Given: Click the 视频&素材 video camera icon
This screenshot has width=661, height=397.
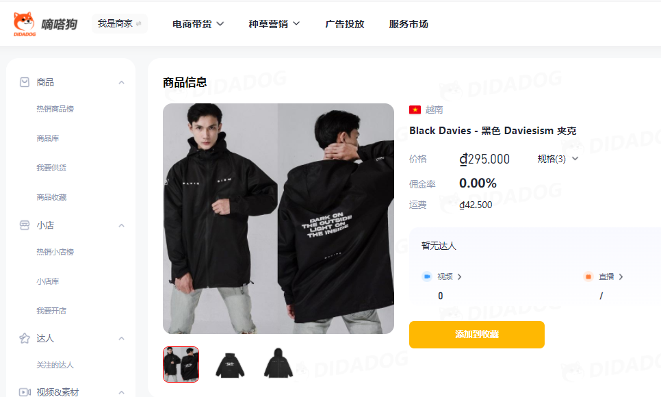Looking at the screenshot, I should [25, 392].
